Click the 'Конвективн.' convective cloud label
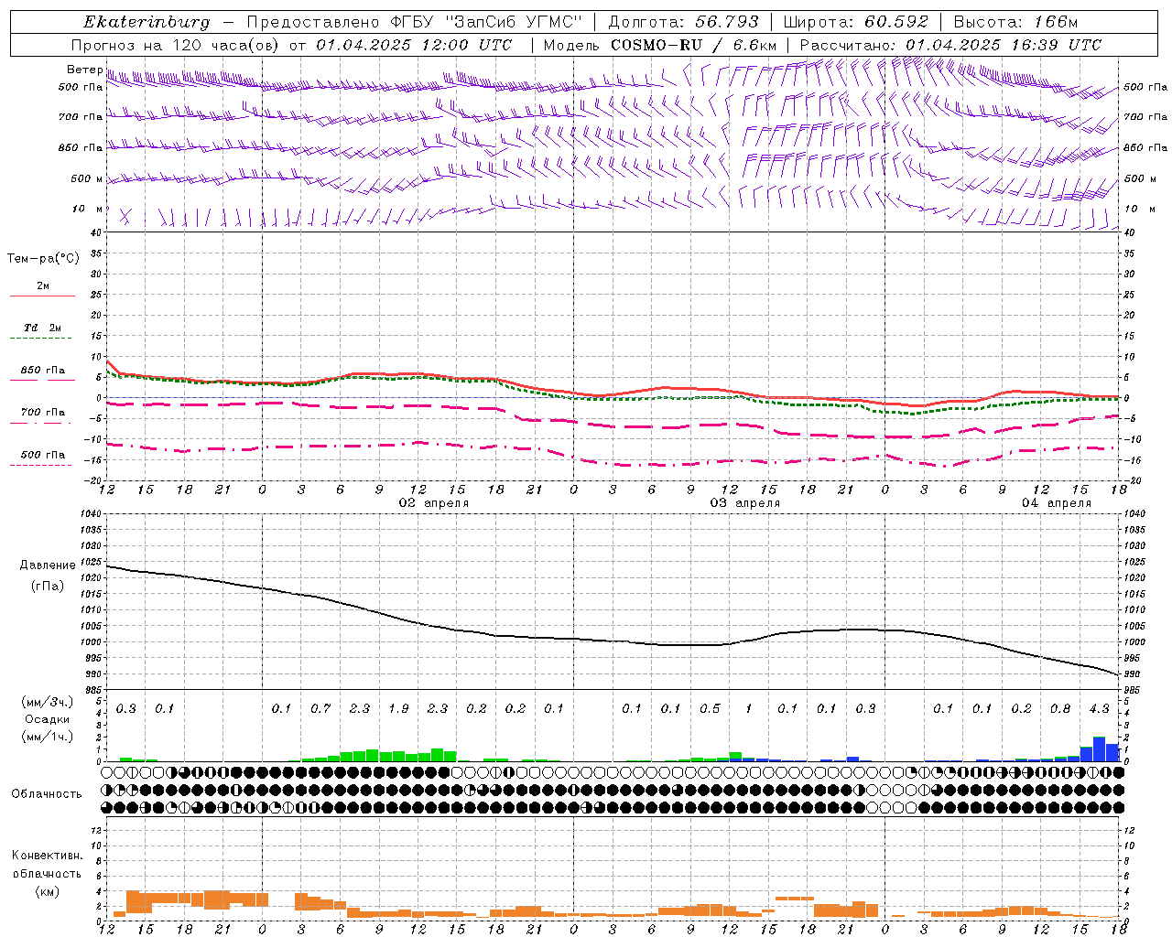Screen dimensions: 1172x937 [x=47, y=856]
